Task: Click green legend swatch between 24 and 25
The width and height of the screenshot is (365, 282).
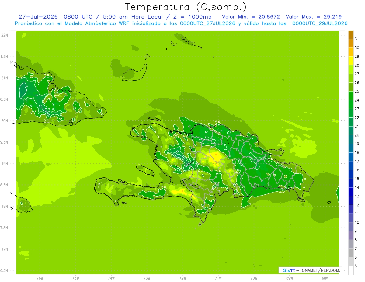Action: tap(351, 96)
